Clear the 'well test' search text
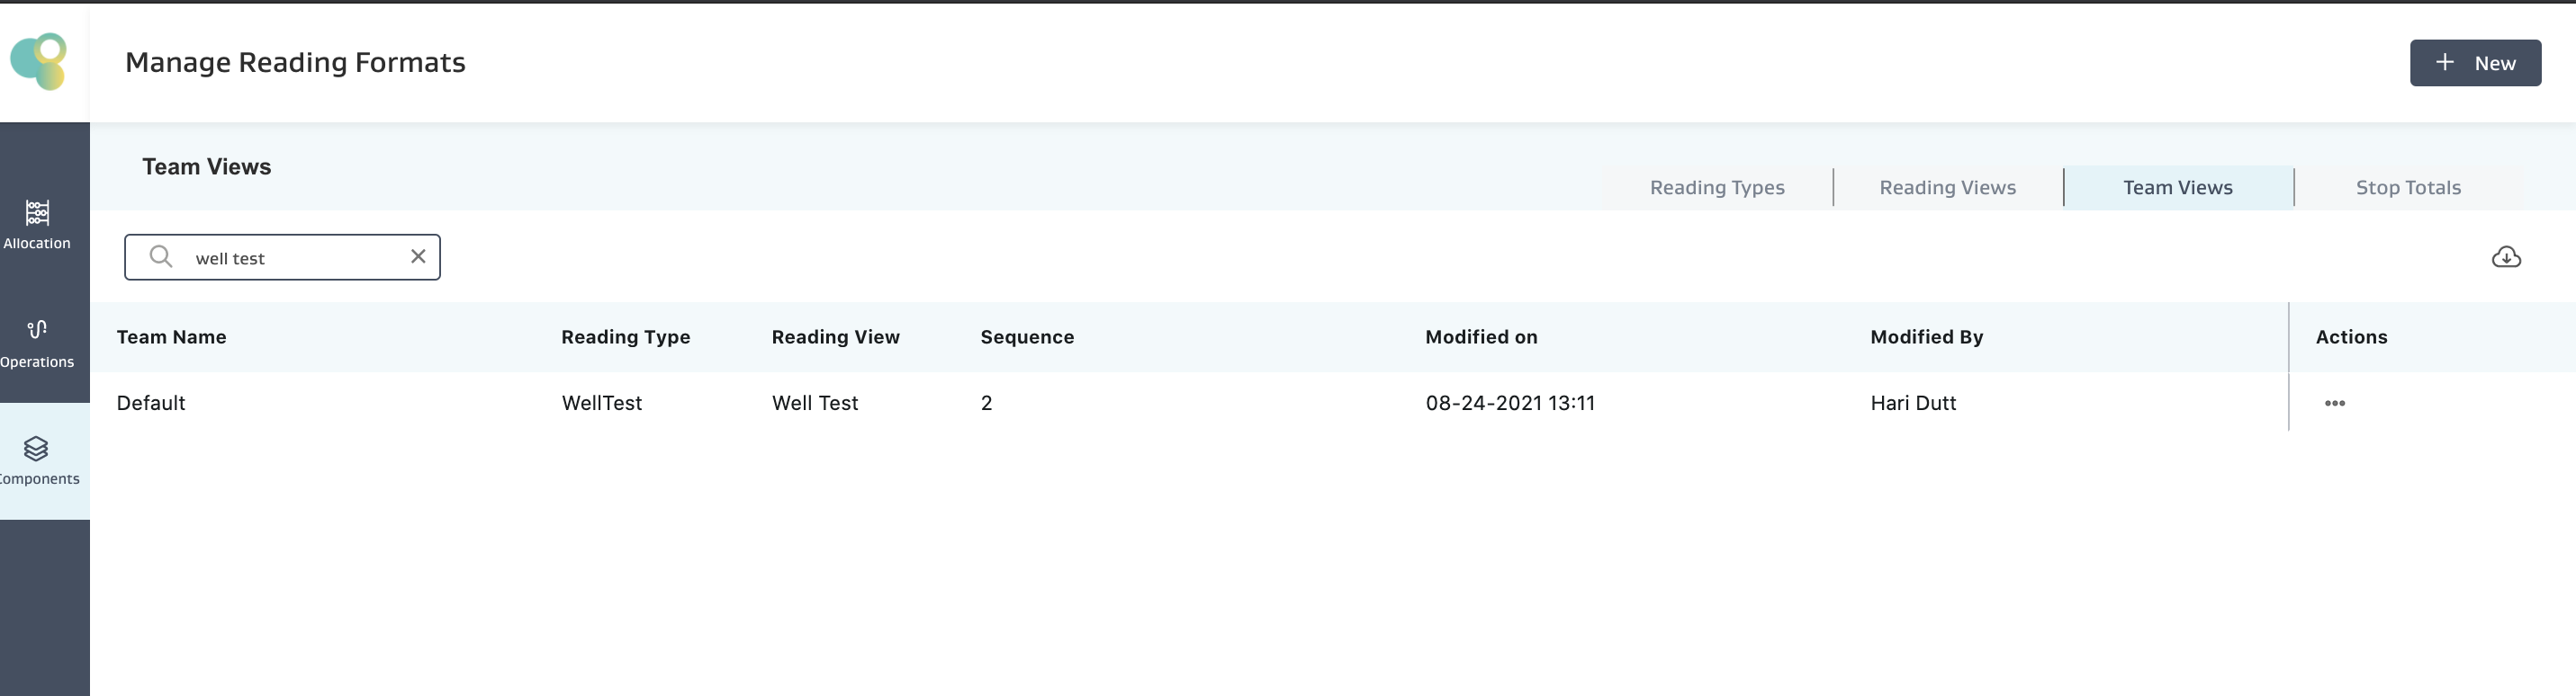2576x696 pixels. (x=418, y=256)
